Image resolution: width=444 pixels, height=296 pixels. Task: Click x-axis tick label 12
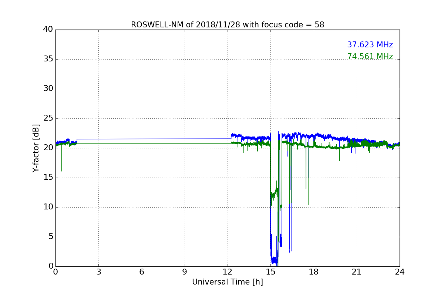228,272
